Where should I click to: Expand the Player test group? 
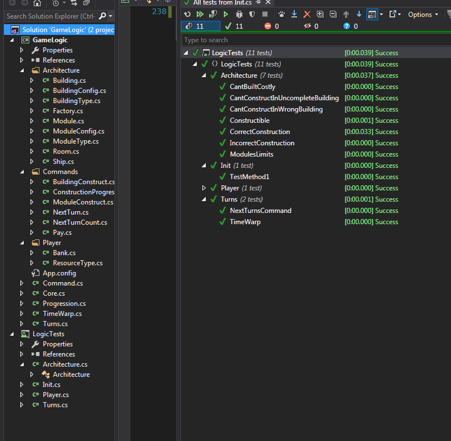click(205, 188)
